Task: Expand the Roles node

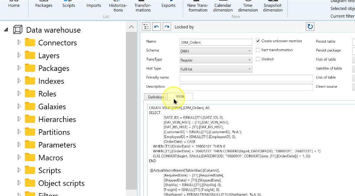Action: 19,94
